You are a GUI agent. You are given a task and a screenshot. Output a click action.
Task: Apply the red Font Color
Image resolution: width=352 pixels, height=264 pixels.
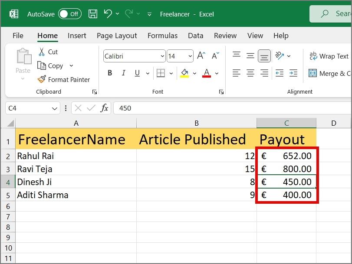click(207, 73)
